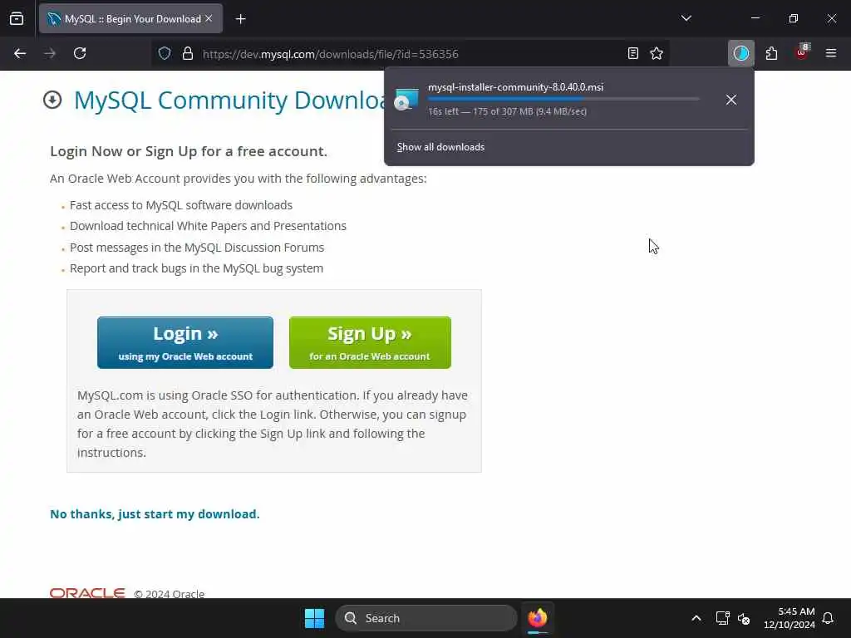Click the Firefox taskbar icon
851x638 pixels.
(x=538, y=618)
